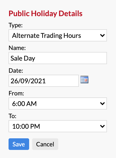Click the From: field label

pos(16,93)
